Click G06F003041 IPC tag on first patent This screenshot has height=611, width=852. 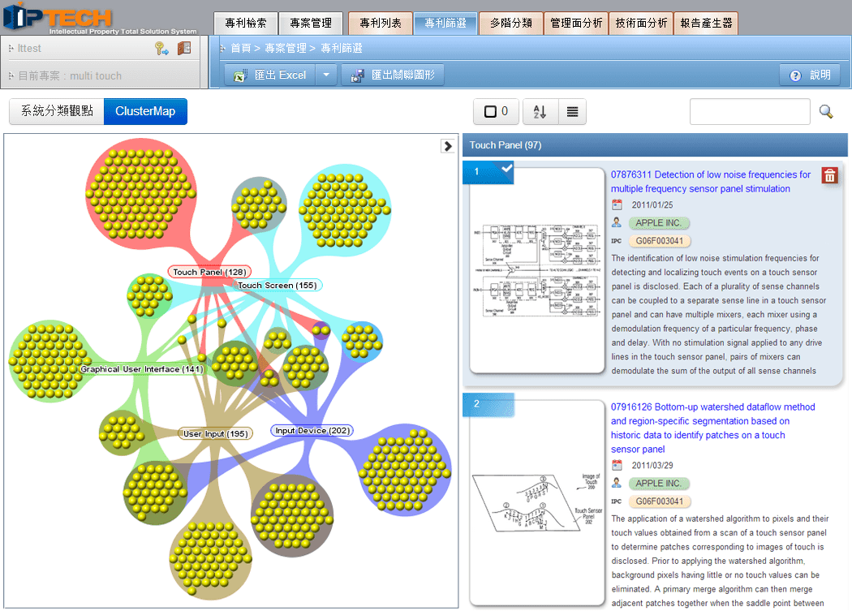[x=659, y=241]
